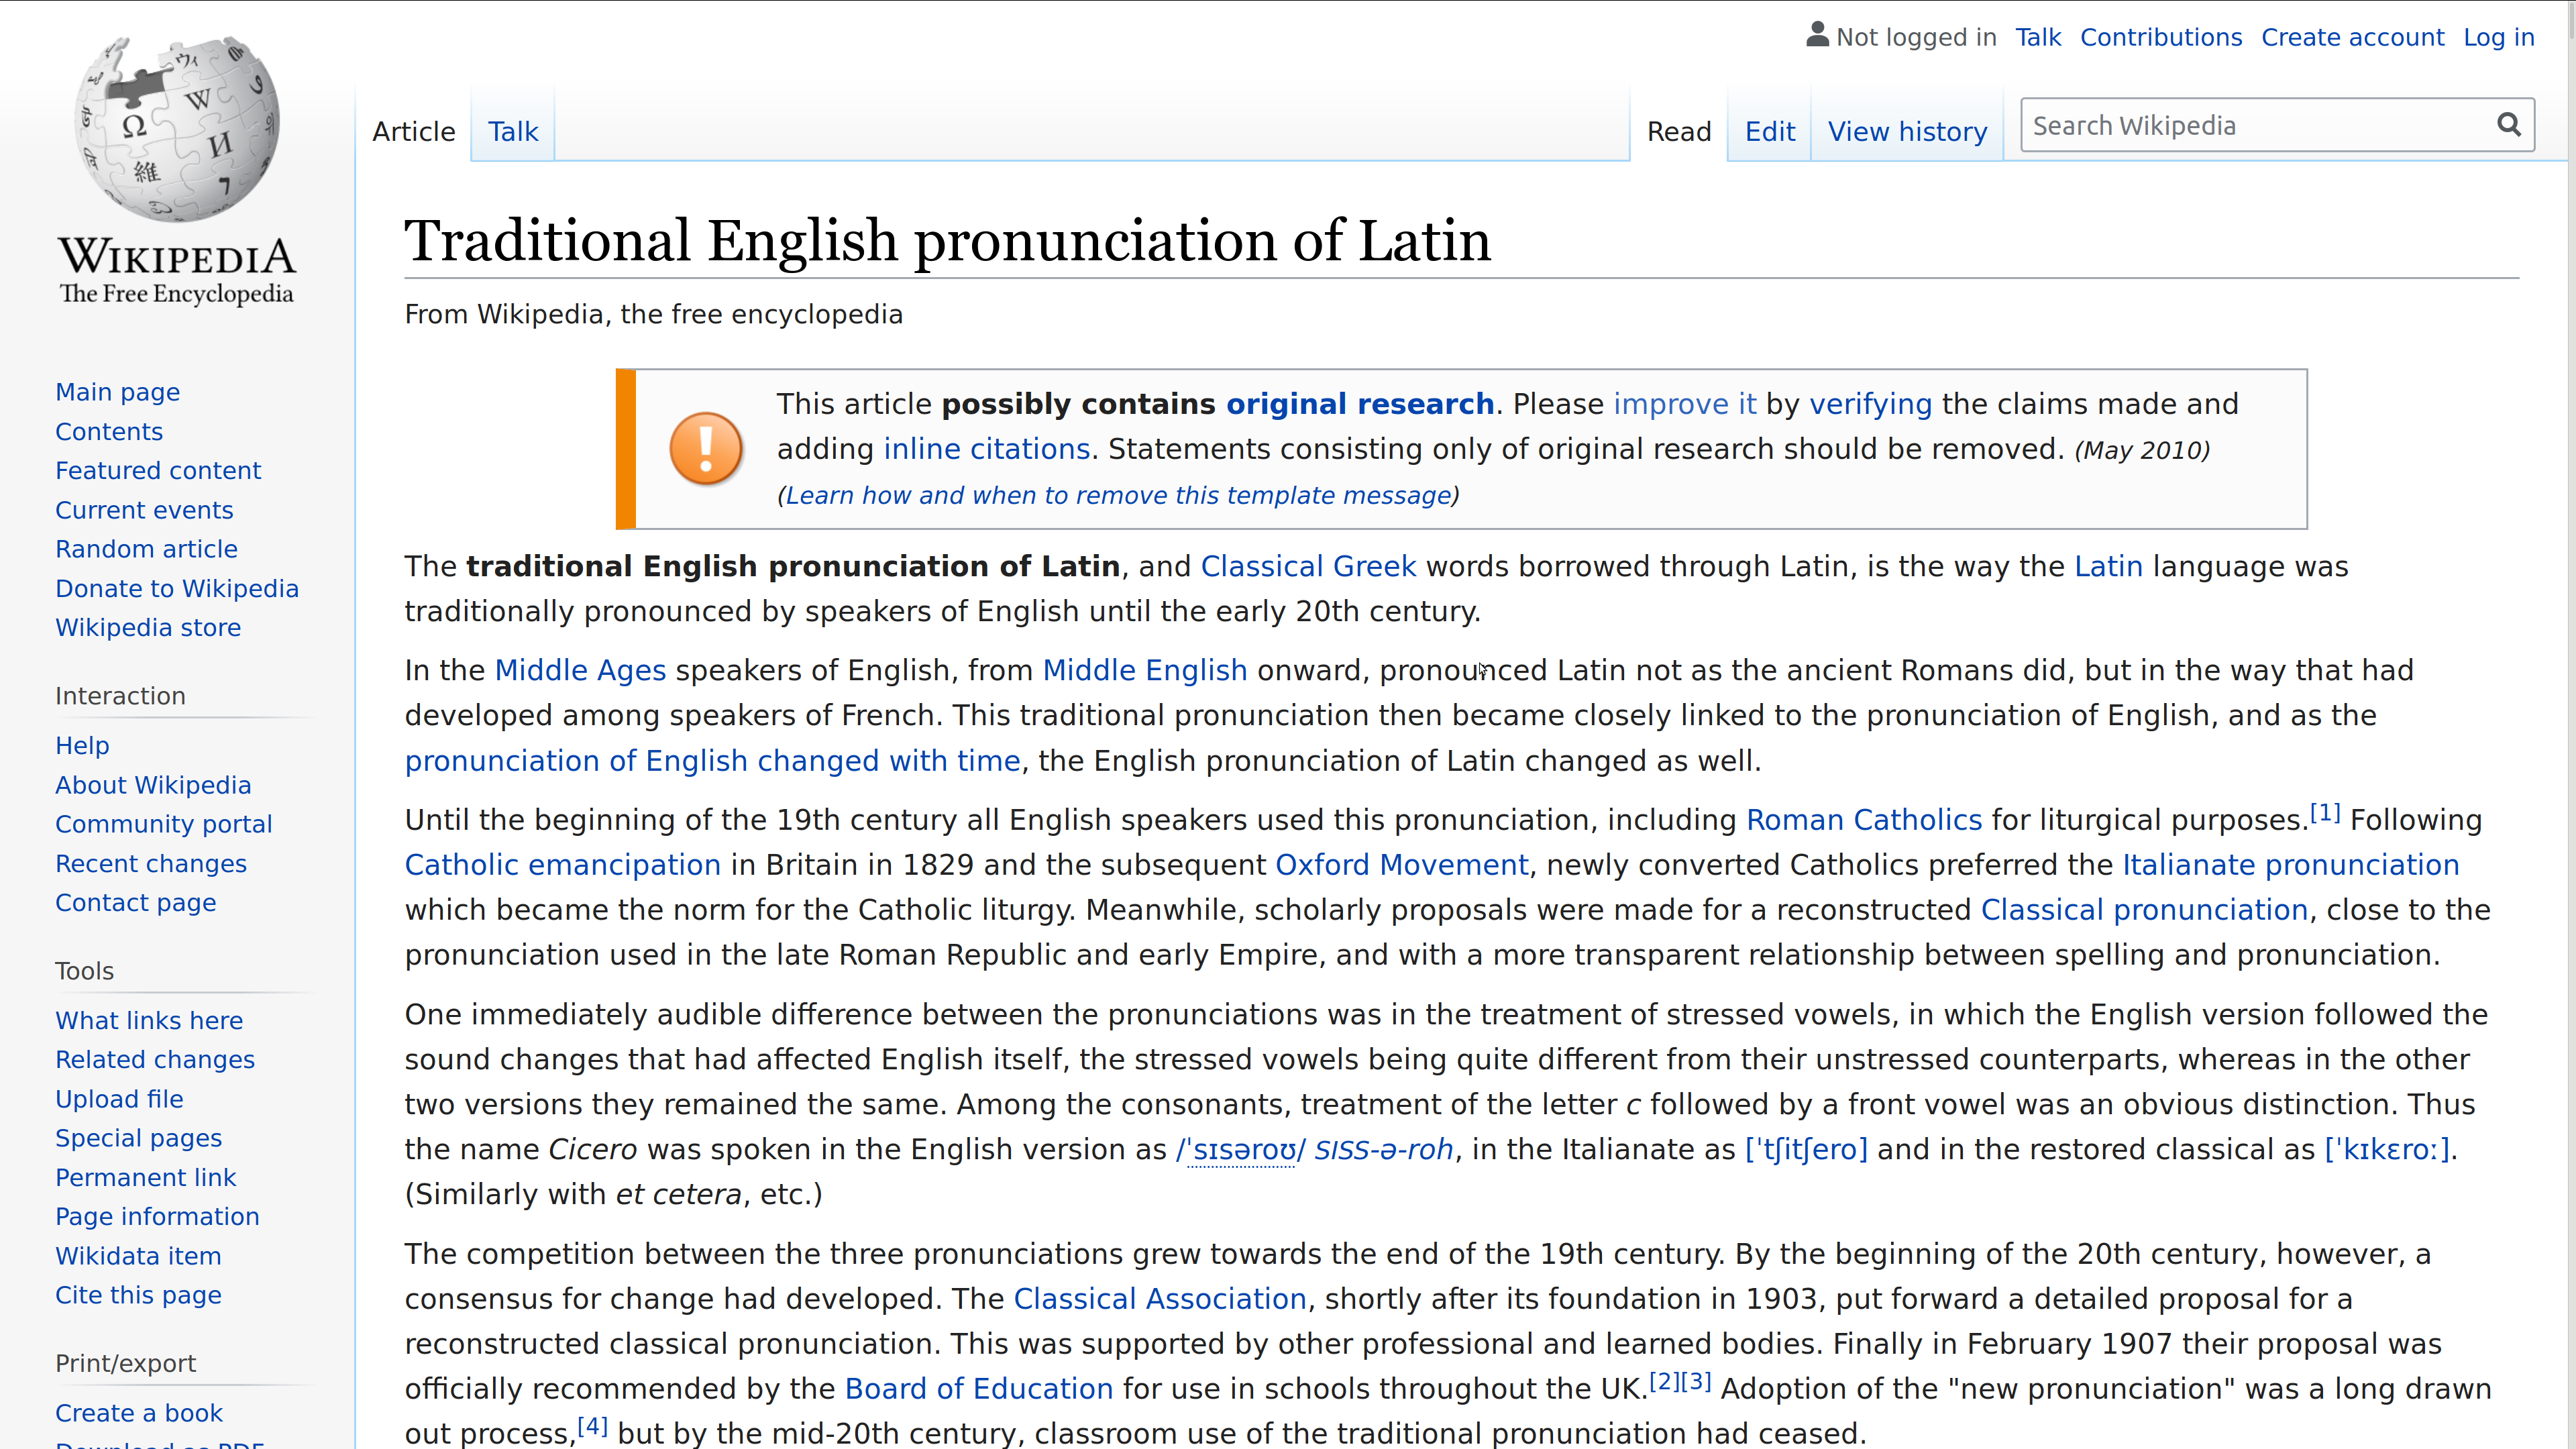This screenshot has width=2576, height=1449.
Task: Open Board of Education link
Action: coord(978,1389)
